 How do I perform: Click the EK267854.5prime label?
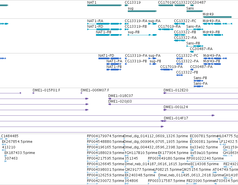(17, 142)
